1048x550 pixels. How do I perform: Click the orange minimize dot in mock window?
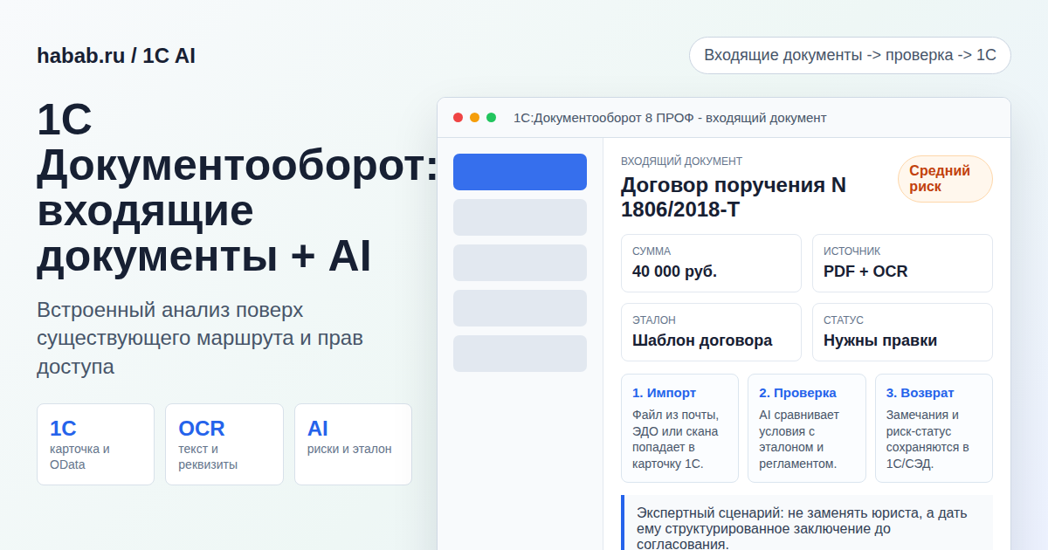[474, 118]
